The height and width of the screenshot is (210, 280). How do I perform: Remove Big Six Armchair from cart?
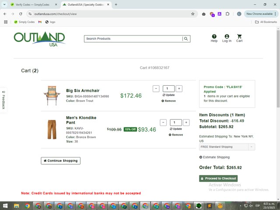point(168,101)
